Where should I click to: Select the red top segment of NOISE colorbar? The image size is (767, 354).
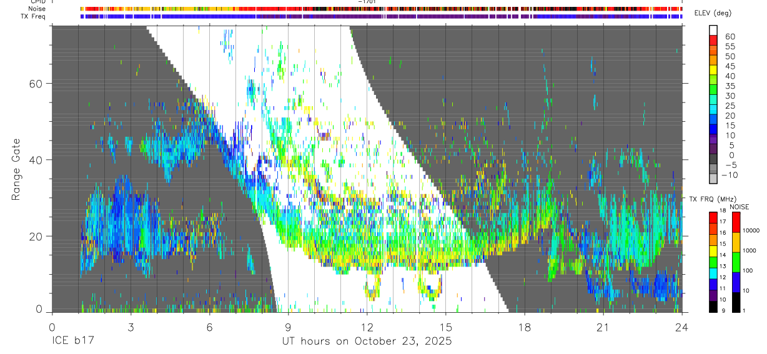point(736,222)
